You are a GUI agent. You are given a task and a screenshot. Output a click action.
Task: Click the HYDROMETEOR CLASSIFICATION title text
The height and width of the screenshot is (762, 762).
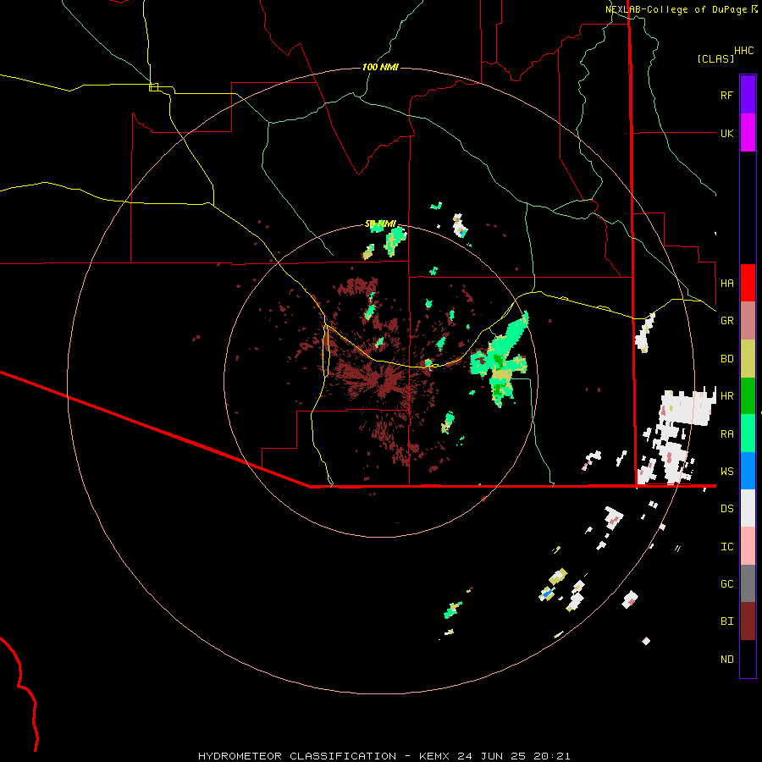297,756
